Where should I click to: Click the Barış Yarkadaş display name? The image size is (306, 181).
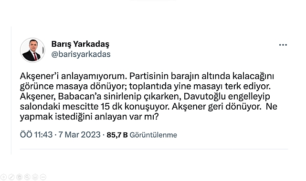click(80, 44)
